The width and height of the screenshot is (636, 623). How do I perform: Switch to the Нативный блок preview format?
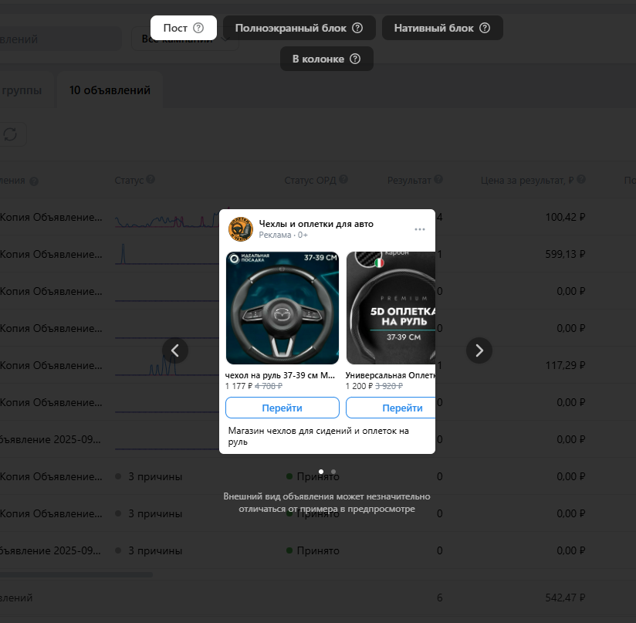click(x=442, y=28)
